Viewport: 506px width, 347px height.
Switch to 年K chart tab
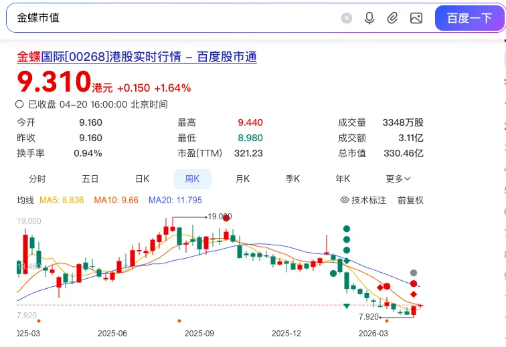point(343,179)
